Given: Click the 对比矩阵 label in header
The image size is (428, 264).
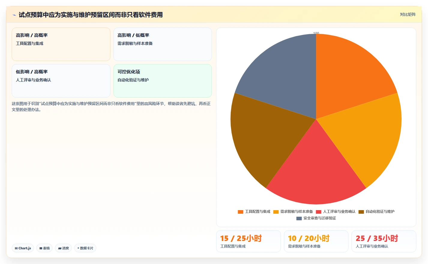Looking at the screenshot, I should pyautogui.click(x=408, y=14).
